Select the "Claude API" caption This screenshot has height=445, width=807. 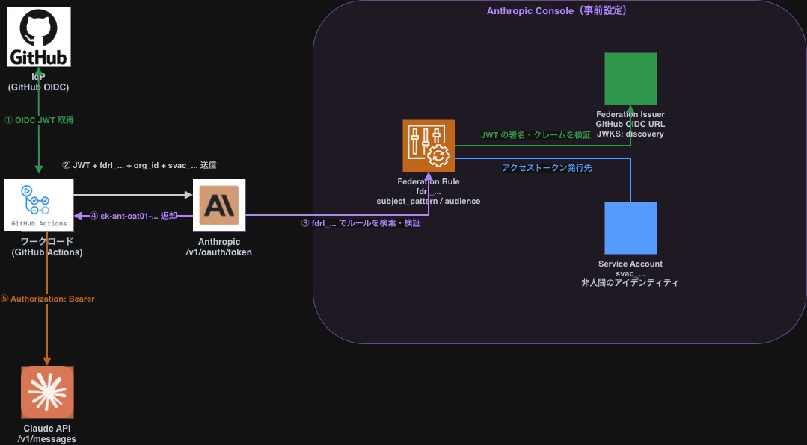(47, 428)
